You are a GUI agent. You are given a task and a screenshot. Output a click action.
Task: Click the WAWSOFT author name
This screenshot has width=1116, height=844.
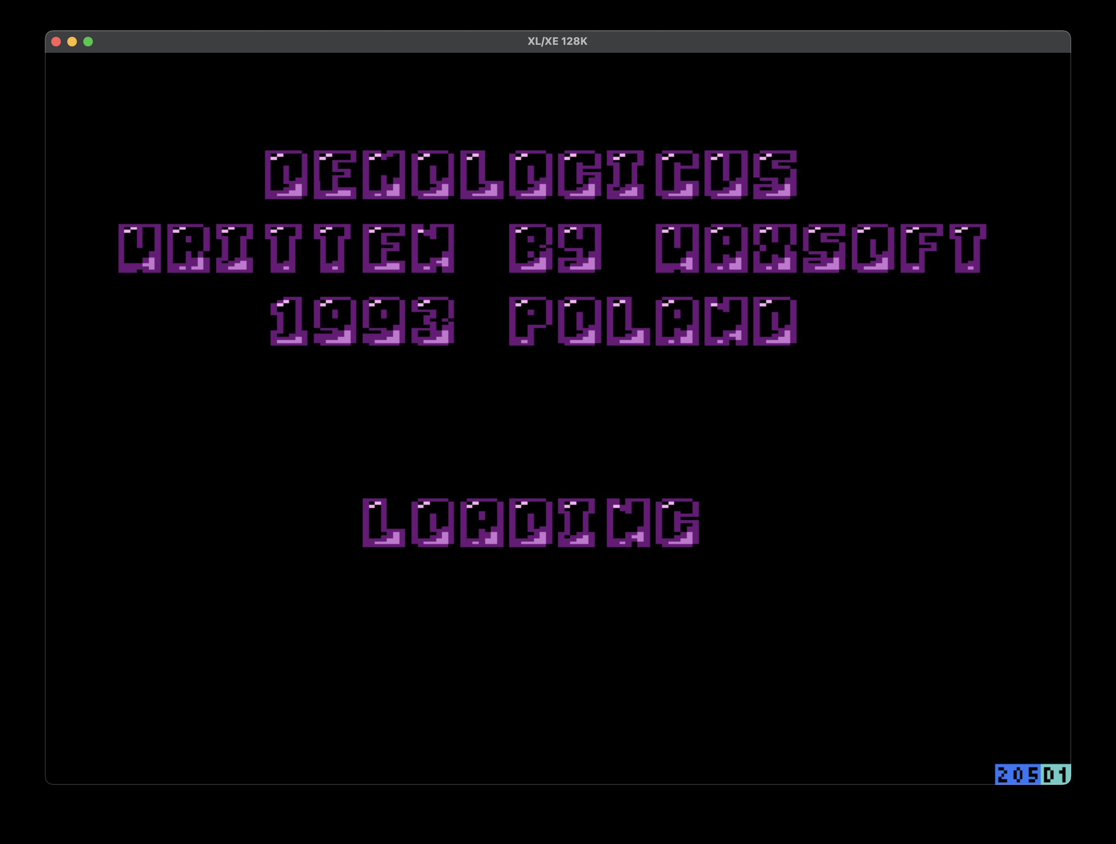coord(820,248)
